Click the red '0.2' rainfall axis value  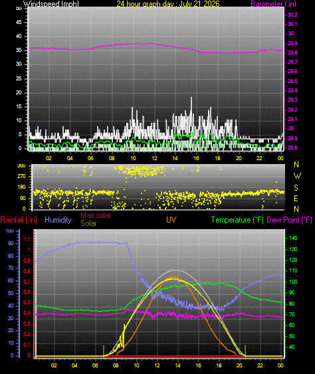(x=27, y=334)
